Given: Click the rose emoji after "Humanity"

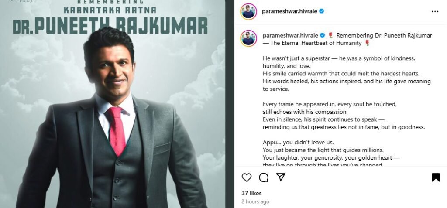Looking at the screenshot, I should click(367, 43).
